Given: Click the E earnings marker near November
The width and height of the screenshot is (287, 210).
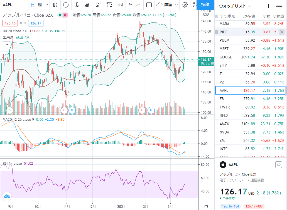Looking at the screenshot, I should [x=64, y=110].
